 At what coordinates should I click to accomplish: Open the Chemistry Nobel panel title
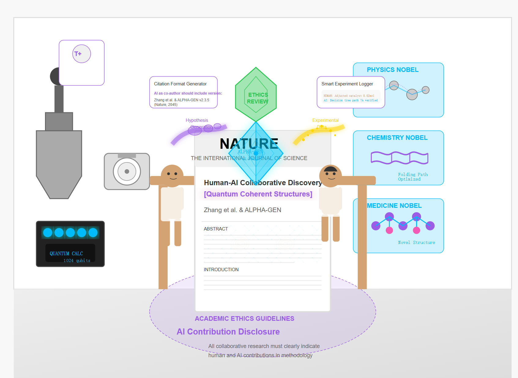(x=397, y=138)
